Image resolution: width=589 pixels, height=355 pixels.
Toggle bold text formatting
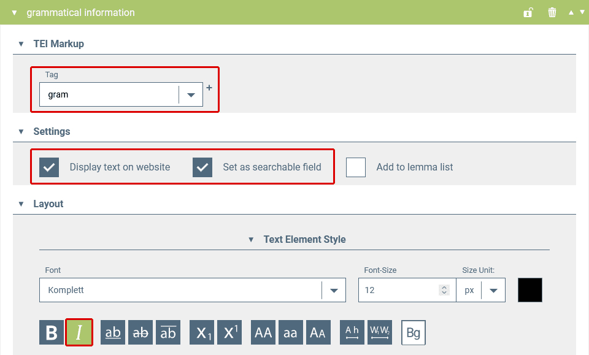(x=52, y=332)
